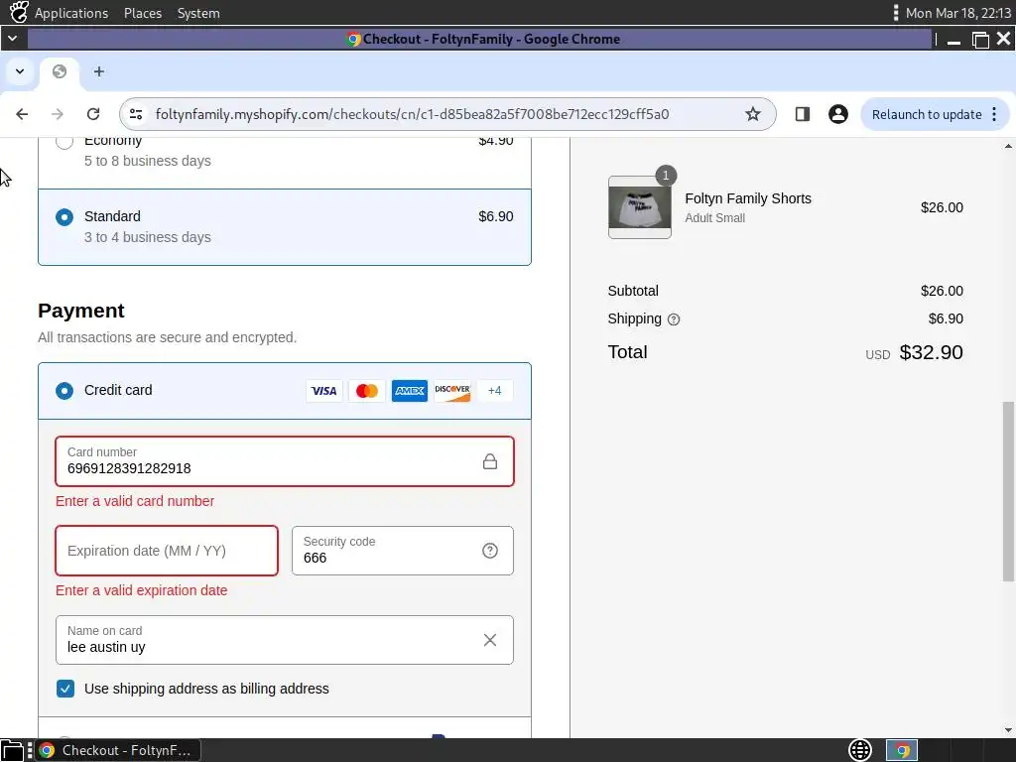Maximize the Chrome window

(x=980, y=40)
